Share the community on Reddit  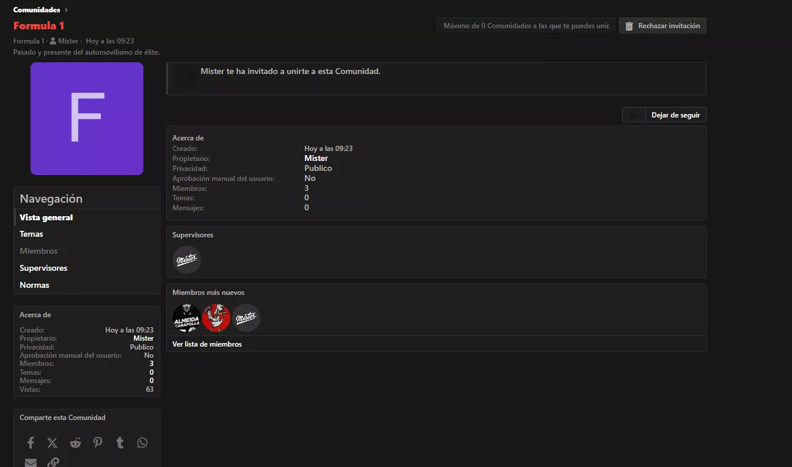pos(75,443)
